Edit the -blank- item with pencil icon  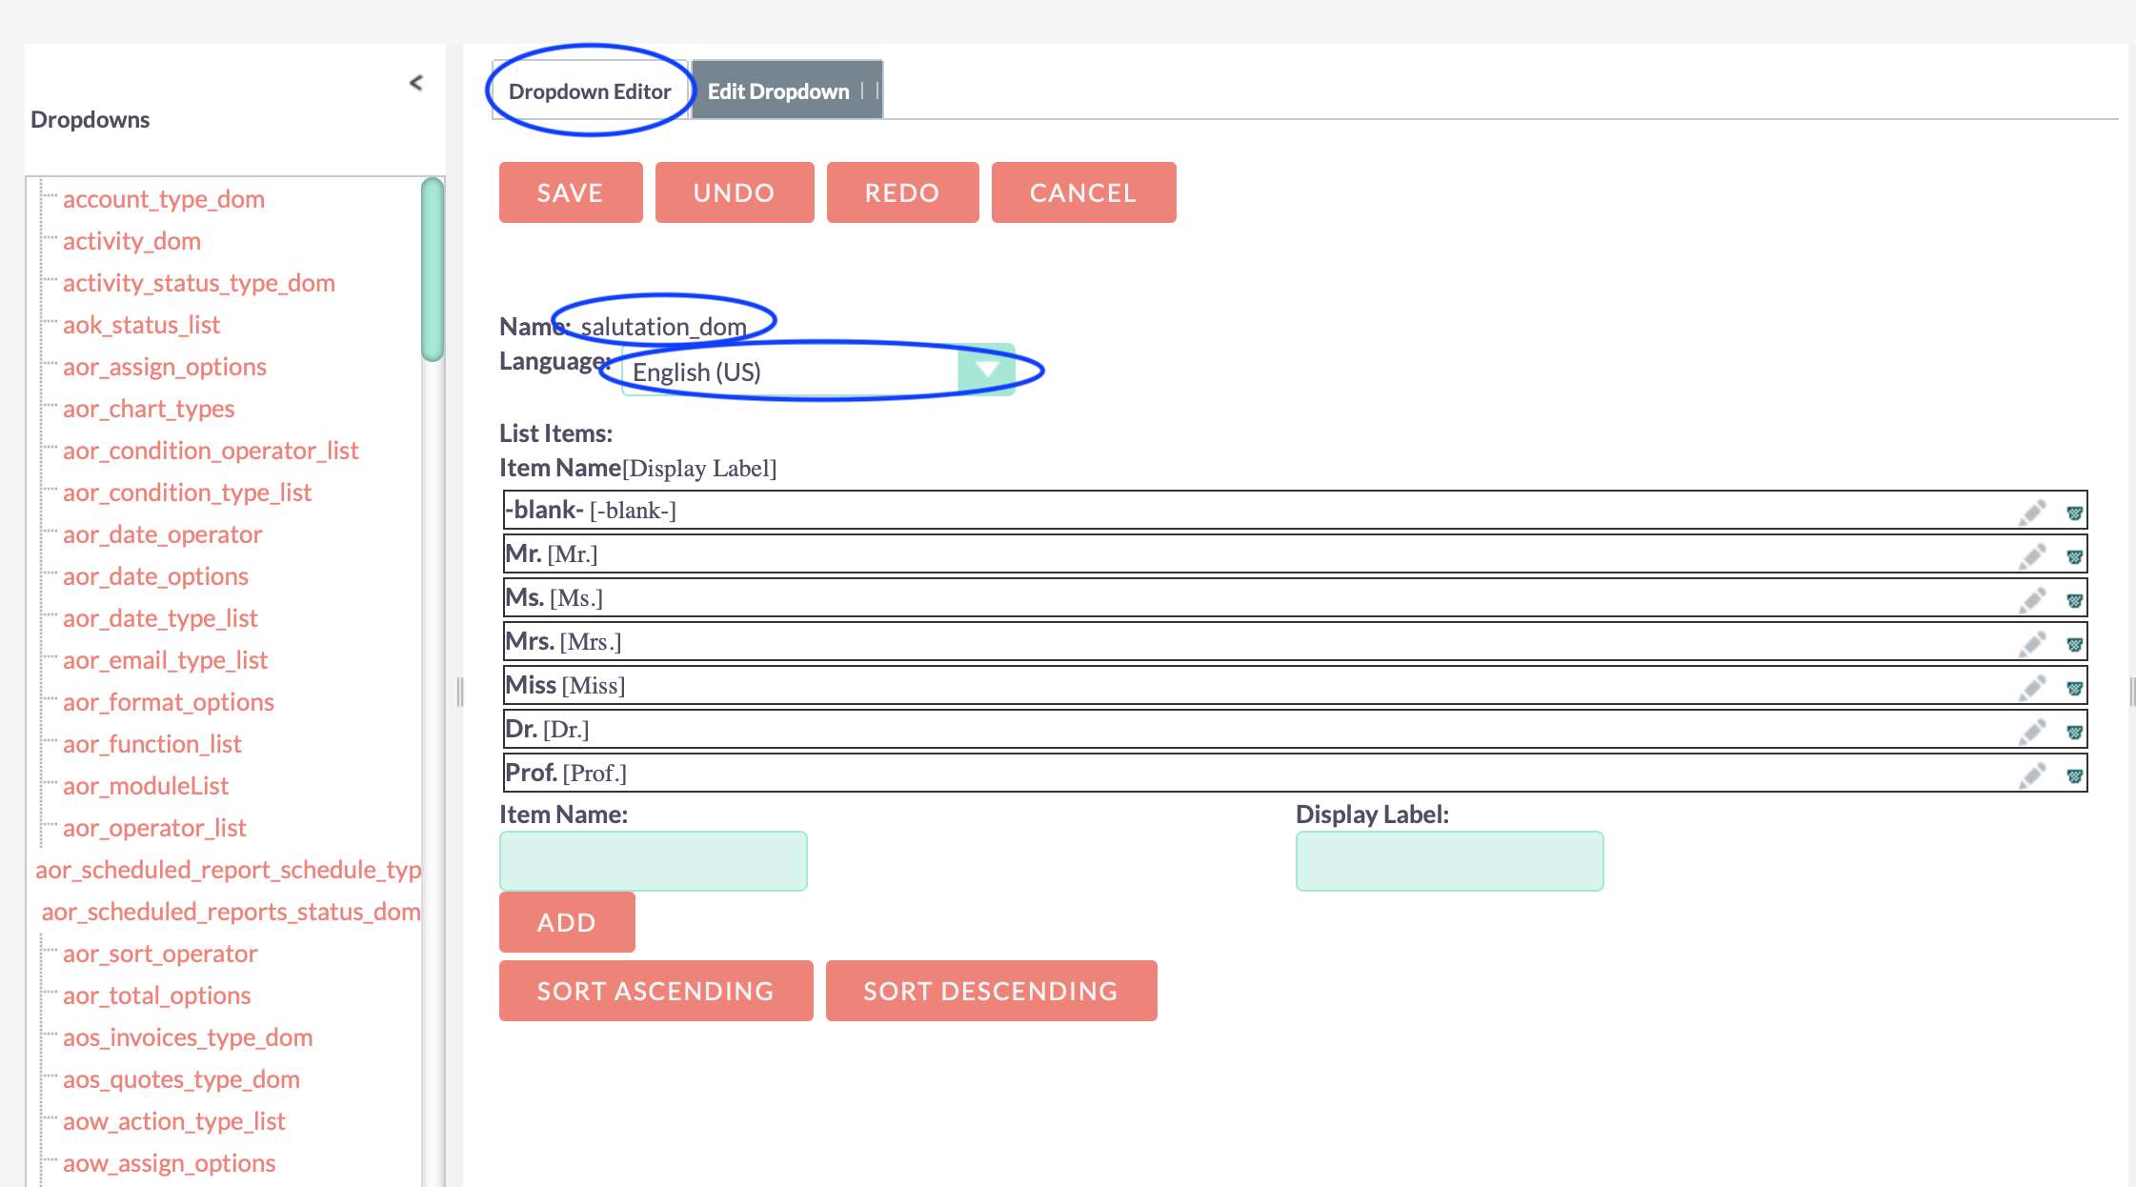[x=2032, y=513]
